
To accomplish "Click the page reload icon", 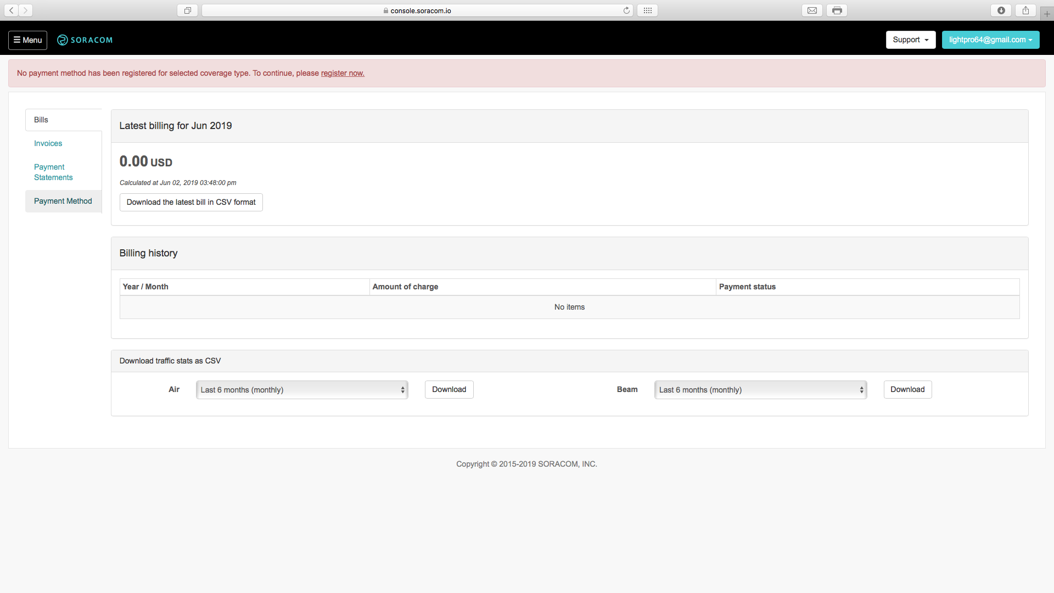I will point(626,10).
